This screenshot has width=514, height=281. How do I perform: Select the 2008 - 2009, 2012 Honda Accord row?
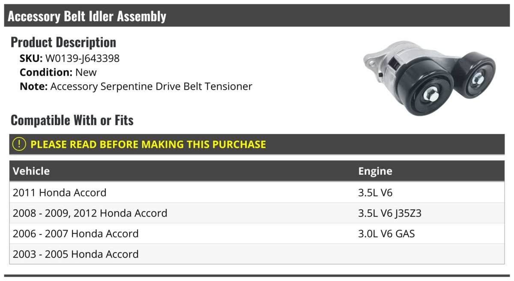[x=257, y=213]
